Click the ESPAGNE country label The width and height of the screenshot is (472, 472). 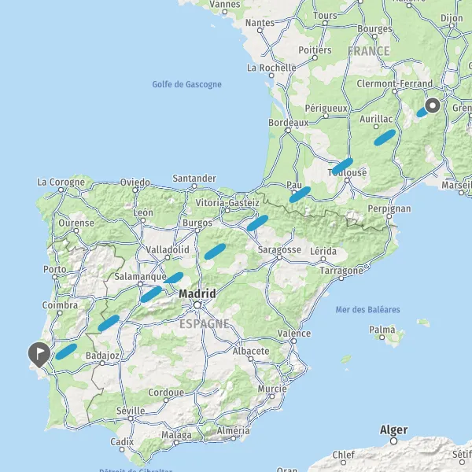click(x=204, y=324)
